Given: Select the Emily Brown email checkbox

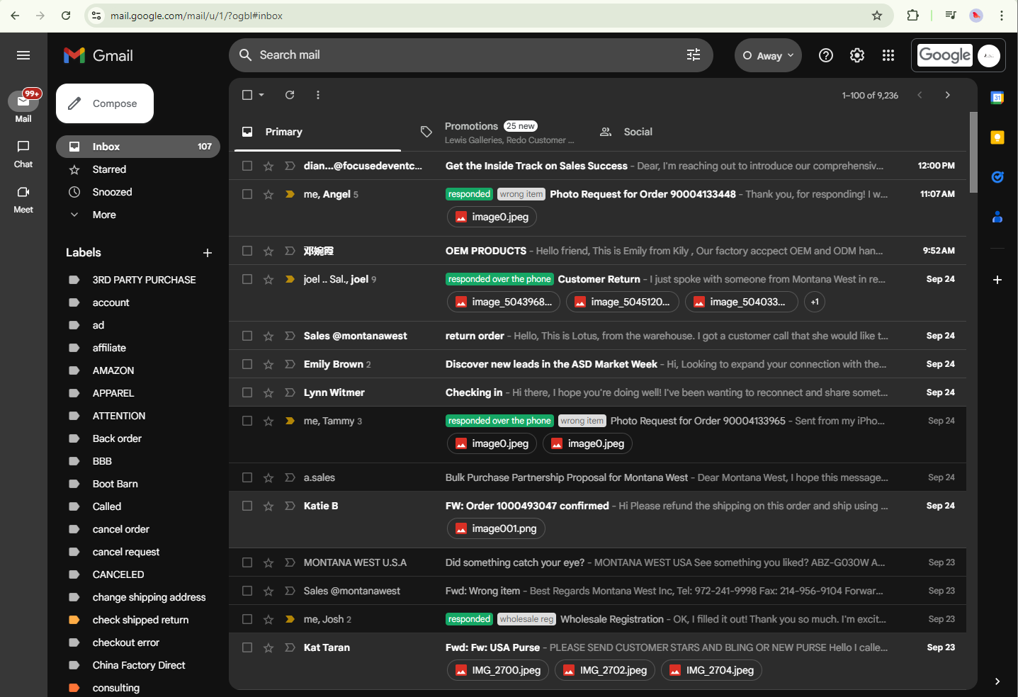Looking at the screenshot, I should [x=247, y=364].
